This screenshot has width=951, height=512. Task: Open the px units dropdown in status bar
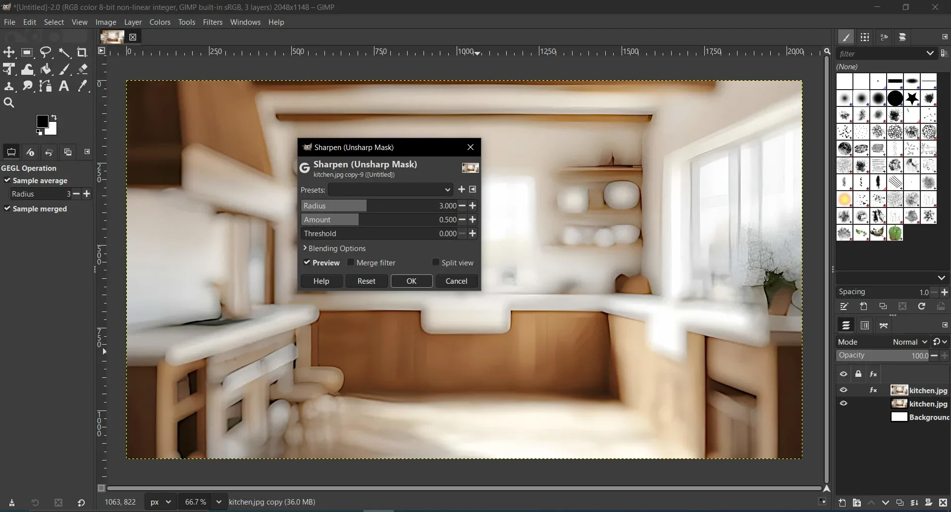161,502
